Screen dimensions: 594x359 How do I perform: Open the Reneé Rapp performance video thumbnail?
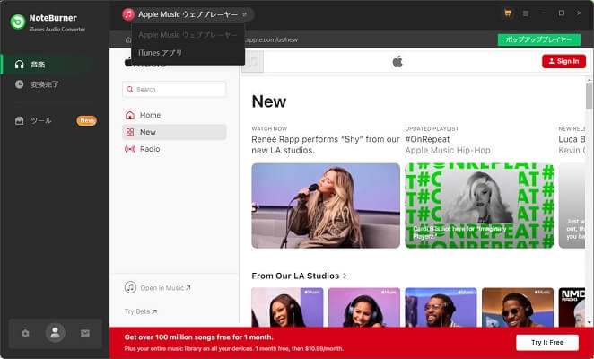(326, 206)
